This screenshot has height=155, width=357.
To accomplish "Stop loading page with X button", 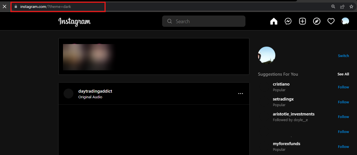I will click(x=5, y=6).
